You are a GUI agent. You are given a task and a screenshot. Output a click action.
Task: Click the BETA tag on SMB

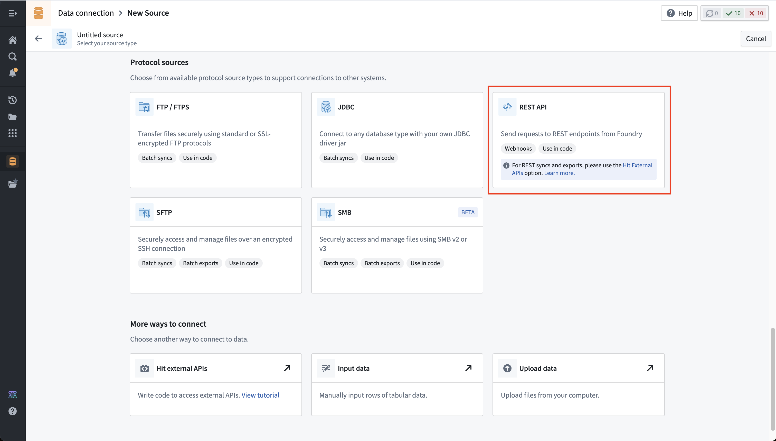pyautogui.click(x=468, y=212)
